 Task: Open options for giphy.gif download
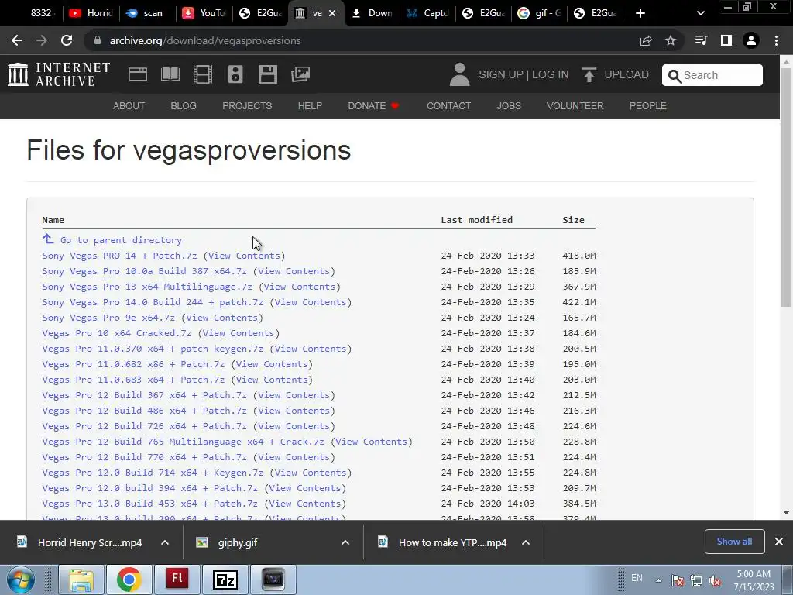pos(345,542)
